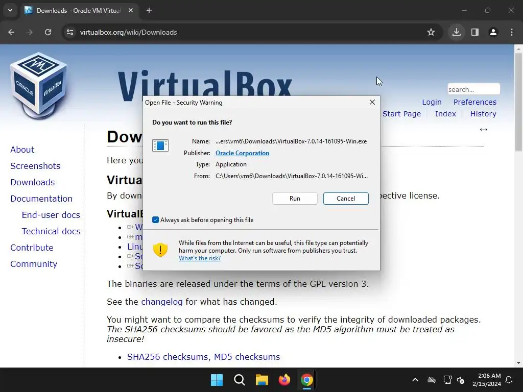This screenshot has width=523, height=392.
Task: Toggle the Chrome side panel icon
Action: click(x=475, y=32)
